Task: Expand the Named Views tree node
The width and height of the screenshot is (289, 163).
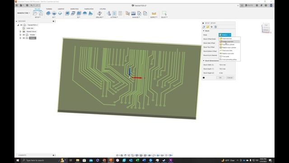Action: tap(20, 32)
